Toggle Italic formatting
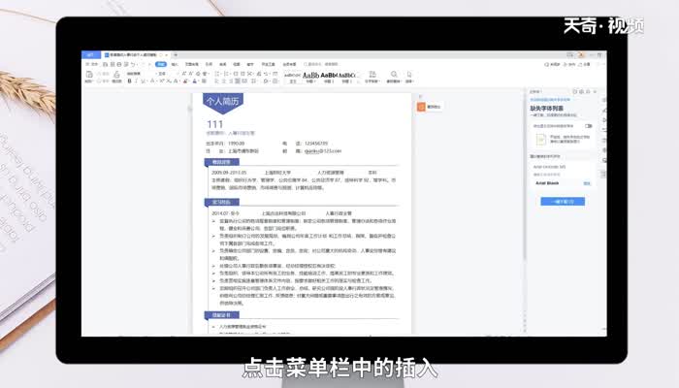 click(x=136, y=81)
